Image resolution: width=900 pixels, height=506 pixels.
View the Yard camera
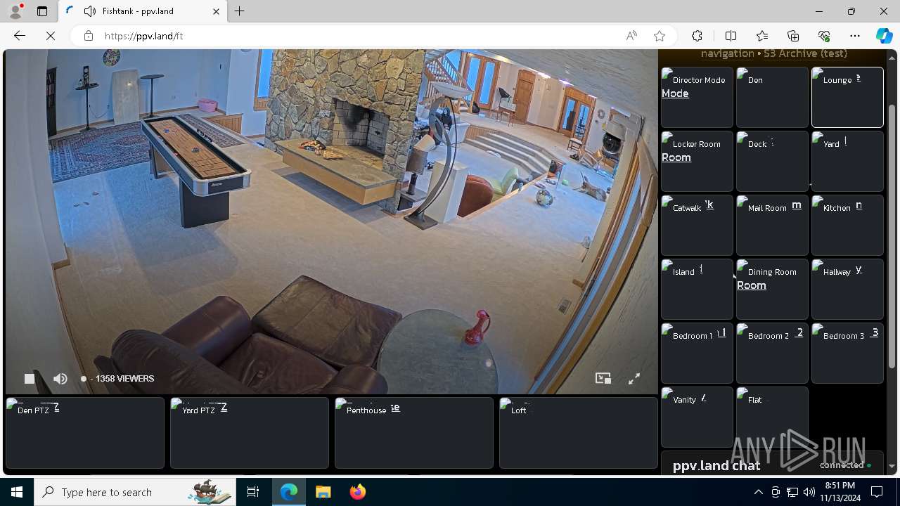847,162
